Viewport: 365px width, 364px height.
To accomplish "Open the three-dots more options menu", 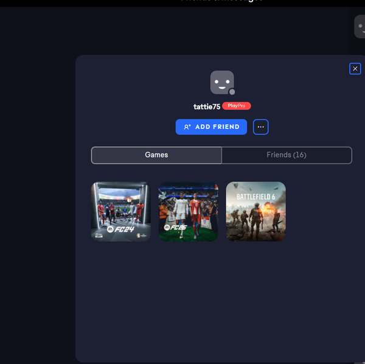I will [x=261, y=127].
